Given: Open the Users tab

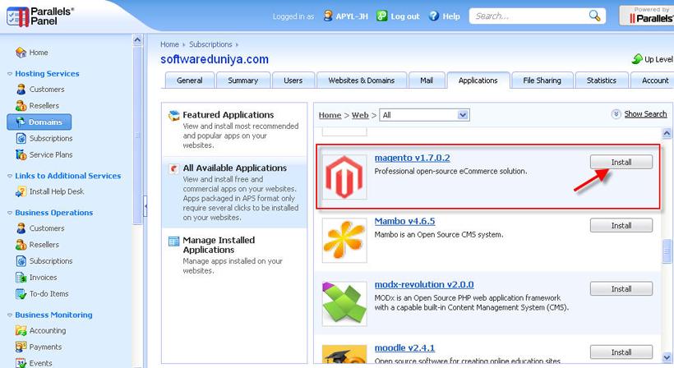Looking at the screenshot, I should [x=293, y=80].
